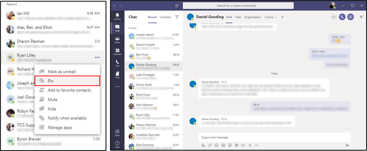Open the Apps store in sidebar
Viewport: 367px width, 151px height.
coord(117,133)
